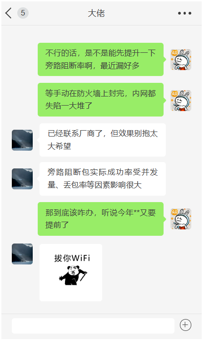This screenshot has width=204, height=340.
Task: Select the 大佬 chat title
Action: (x=96, y=13)
